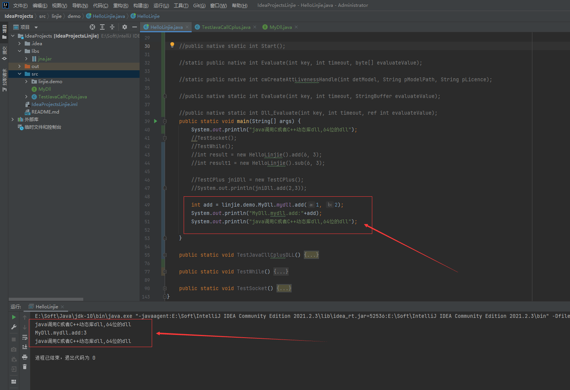Image resolution: width=570 pixels, height=390 pixels.
Task: Click collapse all icon in project toolbar
Action: 112,27
